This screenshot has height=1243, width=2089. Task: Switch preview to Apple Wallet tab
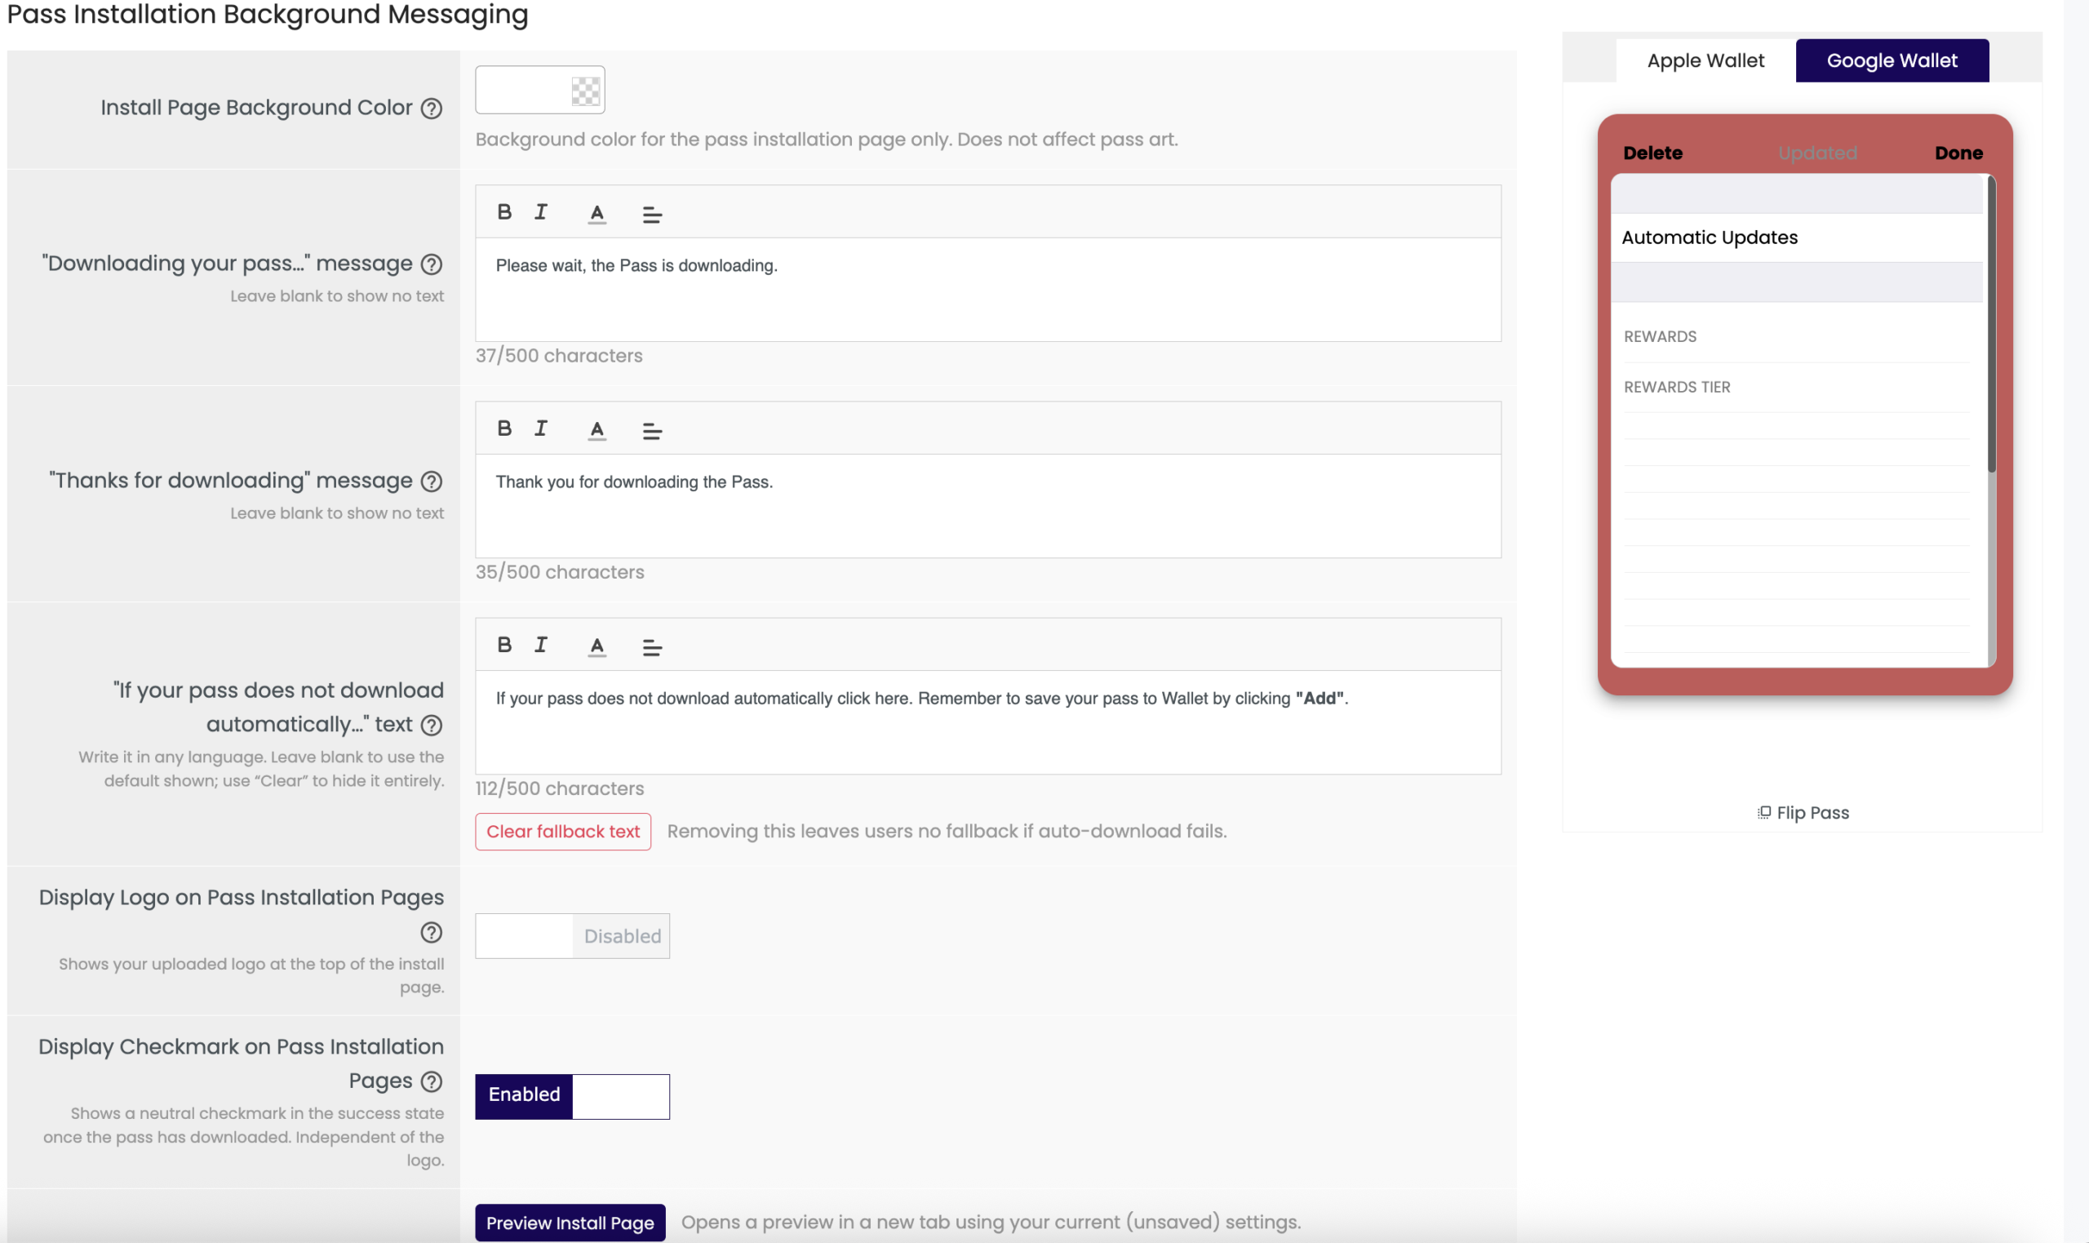pyautogui.click(x=1705, y=60)
